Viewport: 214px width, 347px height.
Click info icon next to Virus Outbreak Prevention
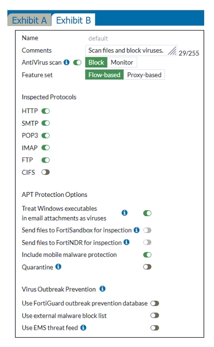pos(102,289)
